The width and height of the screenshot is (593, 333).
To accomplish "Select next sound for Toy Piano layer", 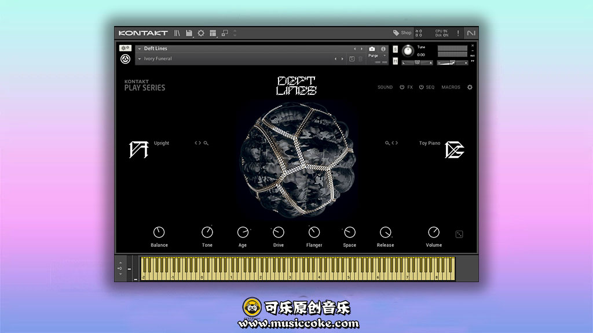I will point(396,143).
